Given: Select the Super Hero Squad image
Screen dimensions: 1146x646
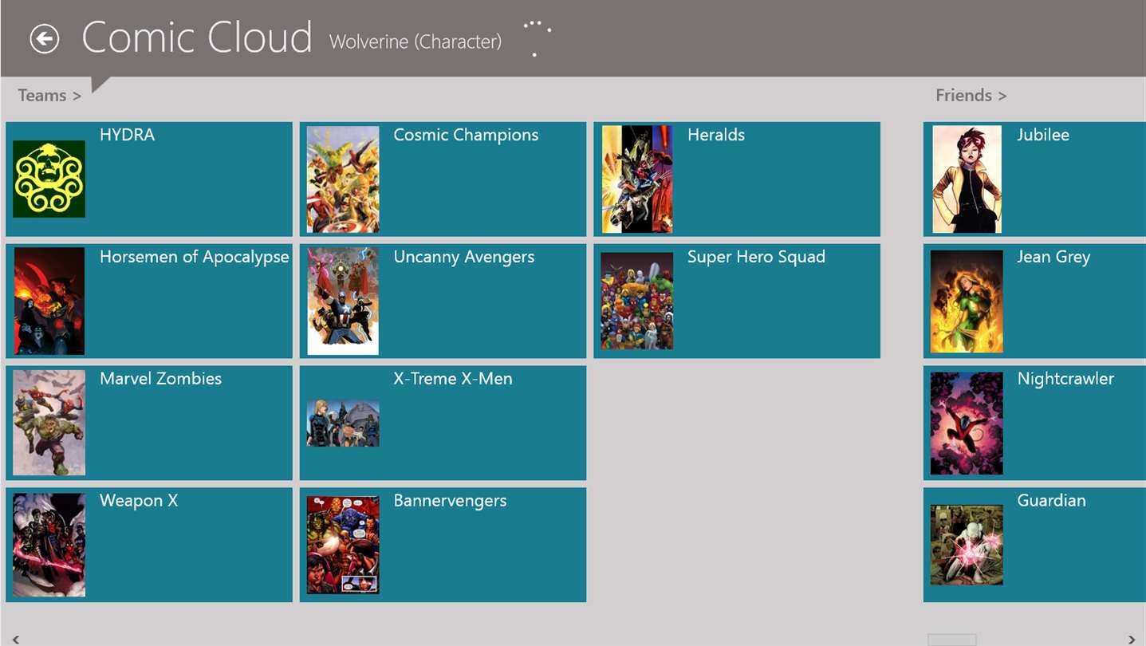Looking at the screenshot, I should click(x=637, y=301).
